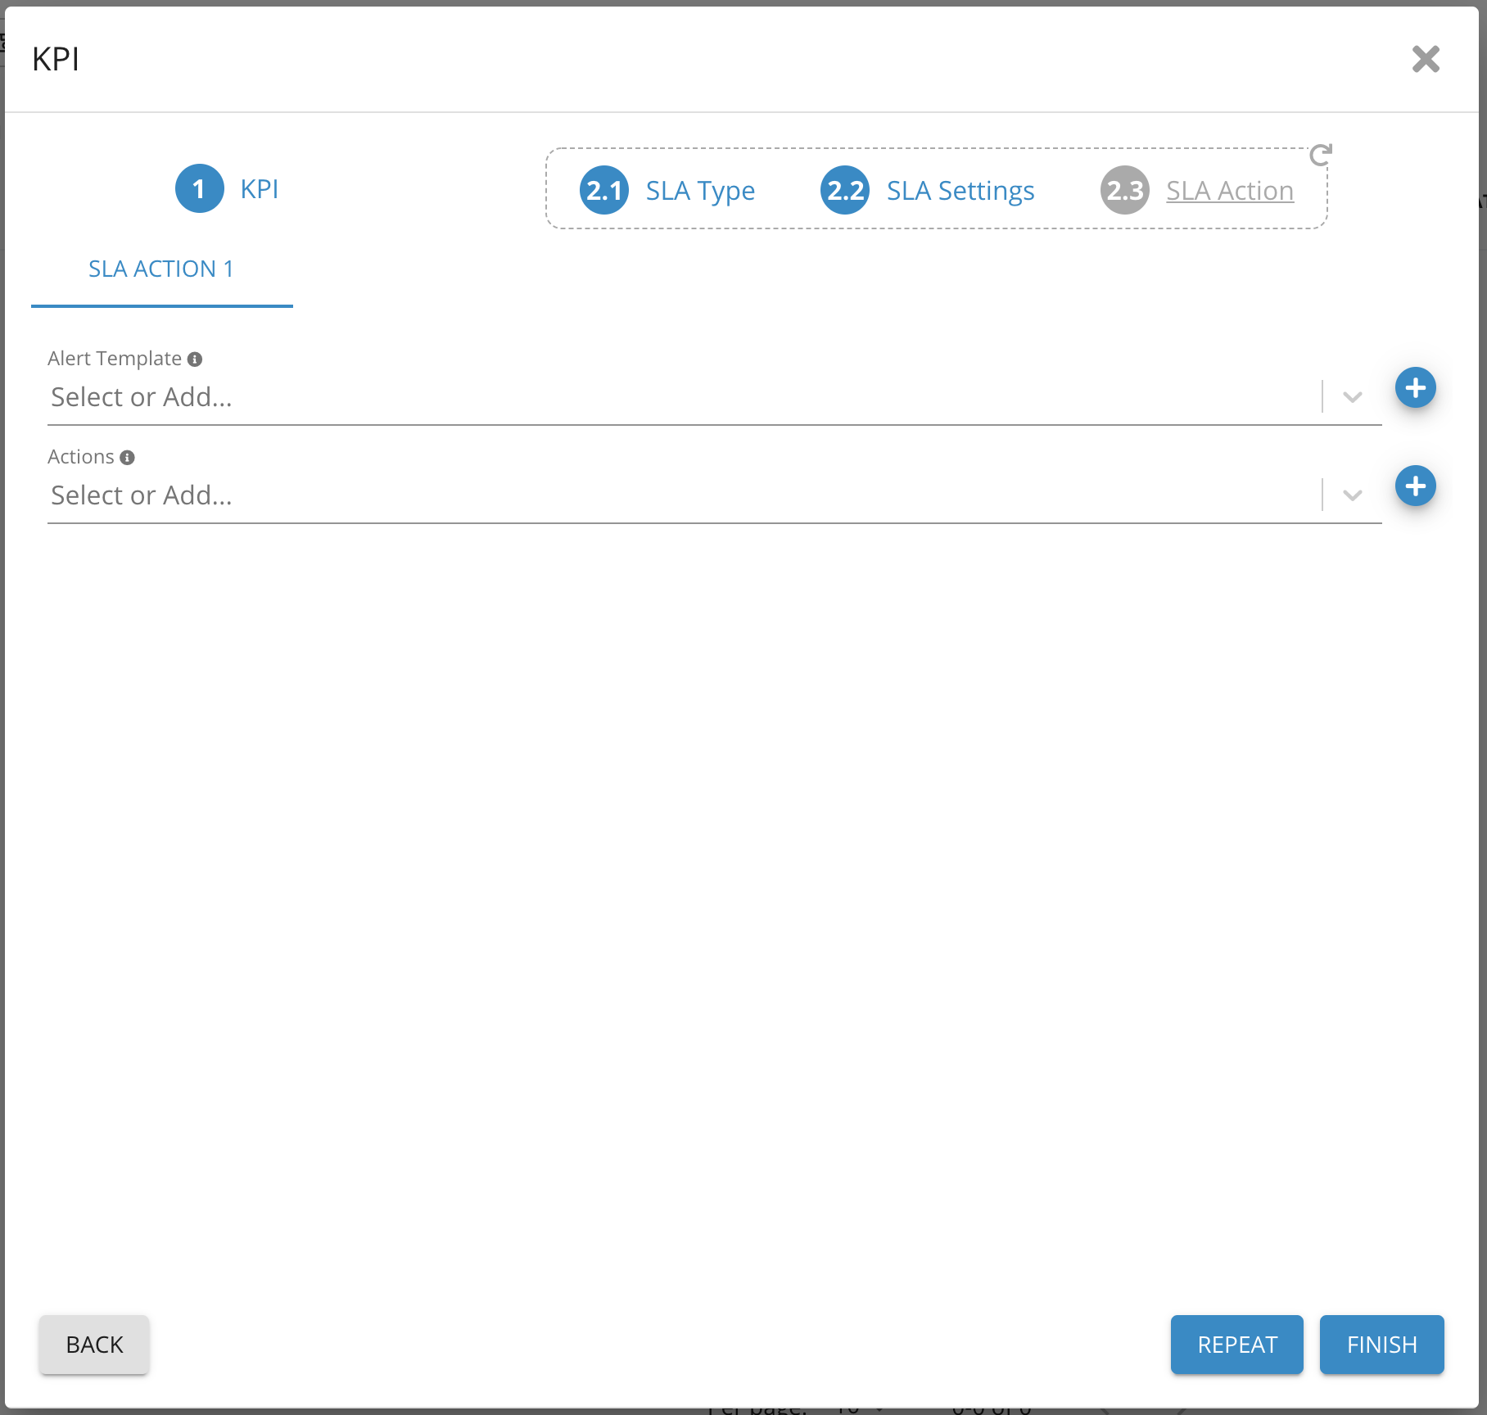Close the KPI dialog with X
Image resolution: width=1487 pixels, height=1415 pixels.
coord(1426,59)
